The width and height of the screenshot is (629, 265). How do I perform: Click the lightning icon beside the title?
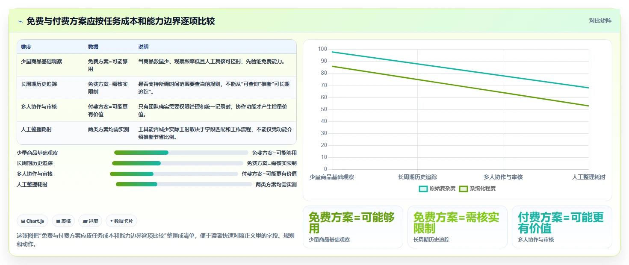(20, 21)
